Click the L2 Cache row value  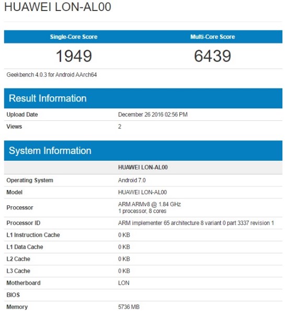pyautogui.click(x=124, y=259)
